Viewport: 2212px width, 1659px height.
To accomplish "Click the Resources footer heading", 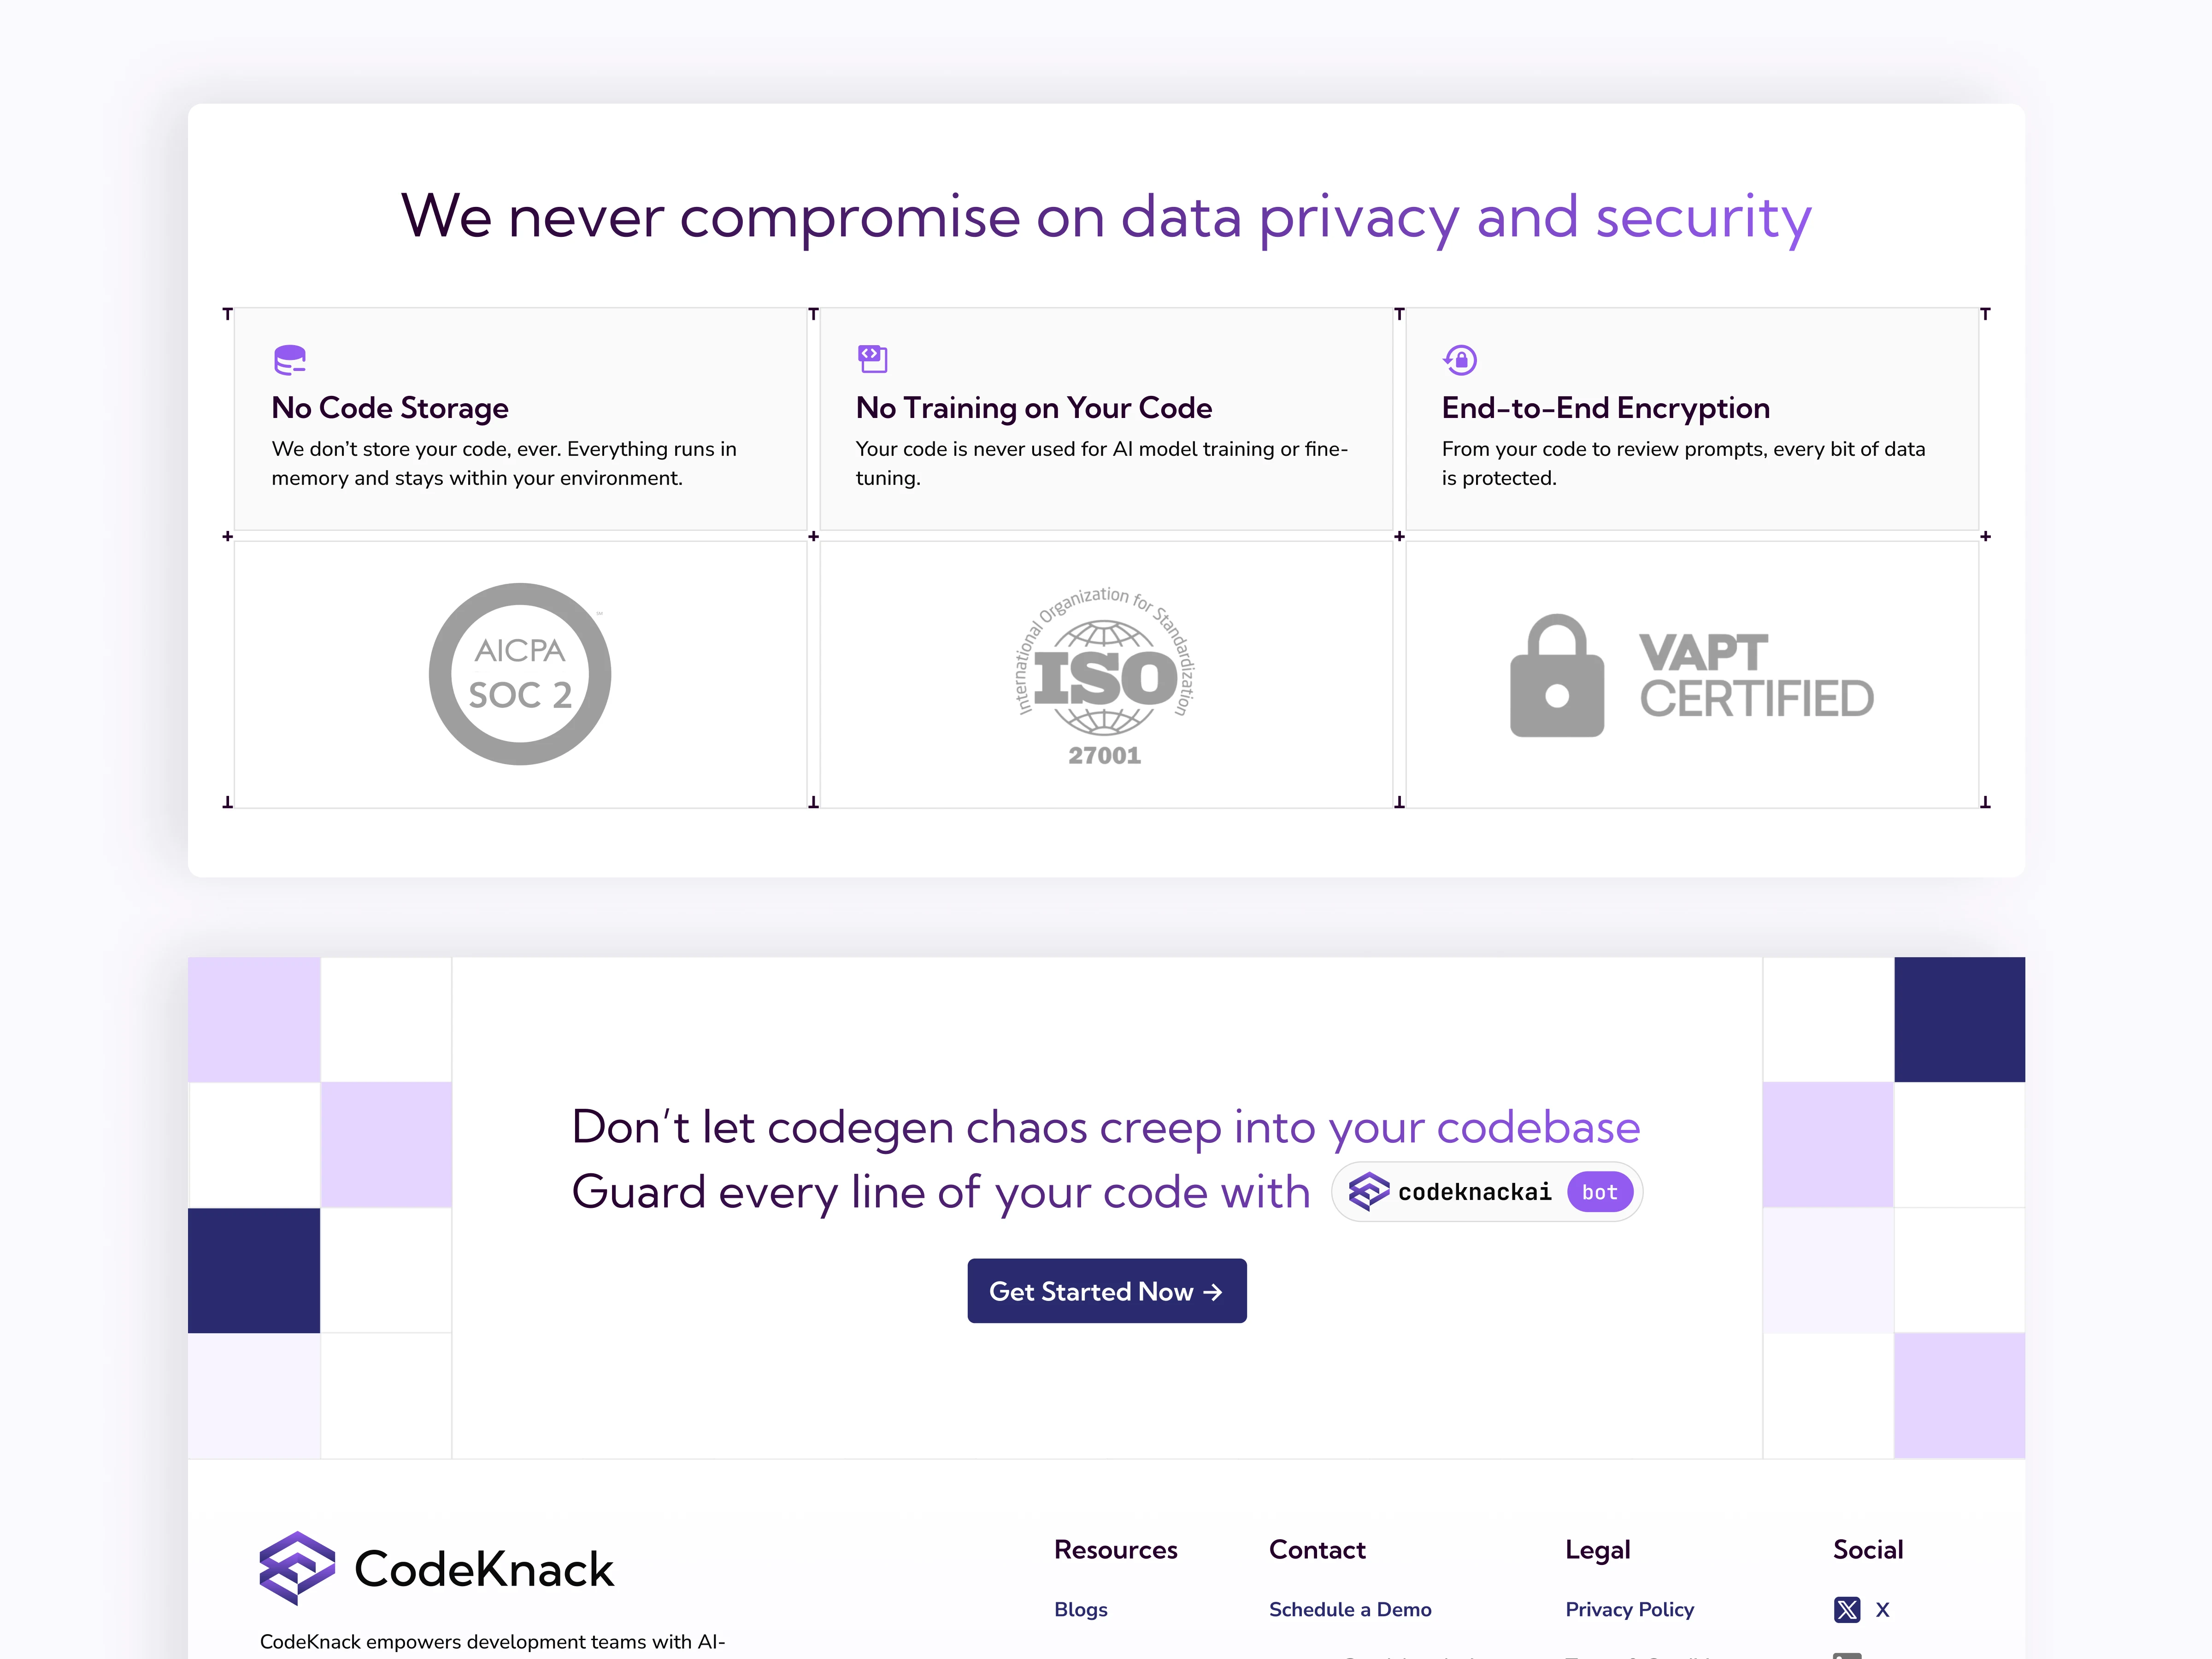I will pos(1115,1549).
